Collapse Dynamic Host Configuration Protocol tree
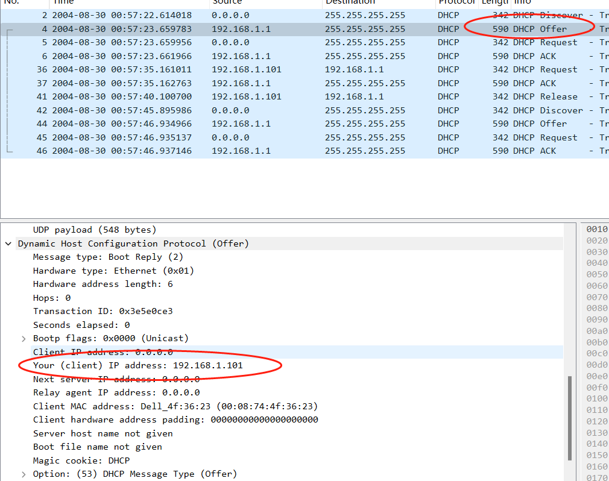The image size is (609, 481). 8,244
